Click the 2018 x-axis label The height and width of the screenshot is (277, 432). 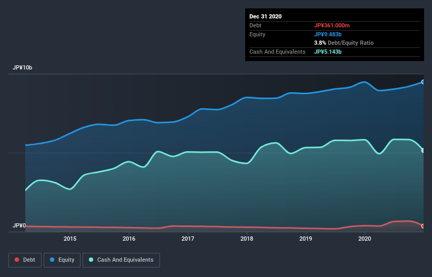tap(247, 239)
